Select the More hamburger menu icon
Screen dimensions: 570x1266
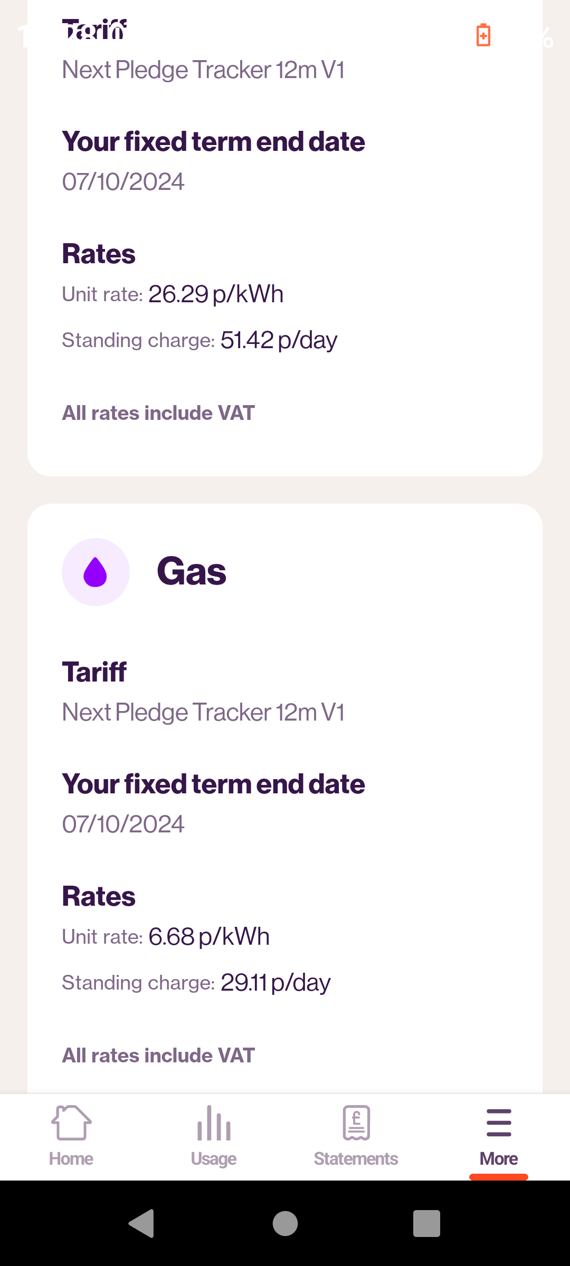point(499,1123)
